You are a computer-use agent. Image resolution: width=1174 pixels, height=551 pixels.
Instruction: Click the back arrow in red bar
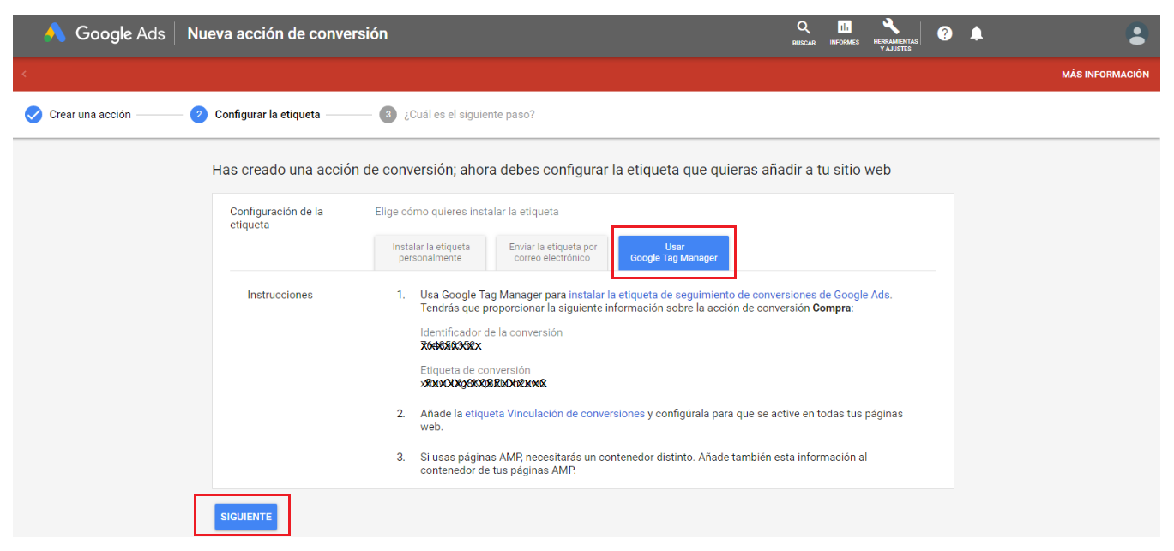(24, 75)
